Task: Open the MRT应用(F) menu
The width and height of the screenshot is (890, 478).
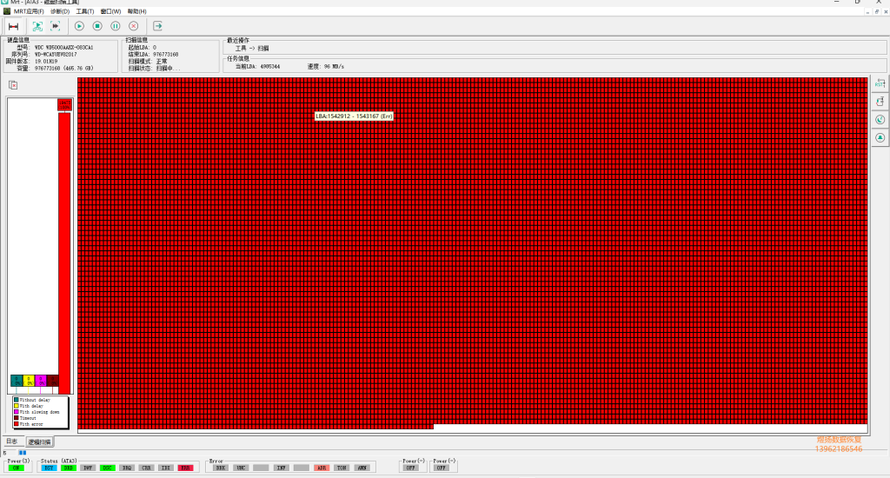Action: tap(29, 11)
